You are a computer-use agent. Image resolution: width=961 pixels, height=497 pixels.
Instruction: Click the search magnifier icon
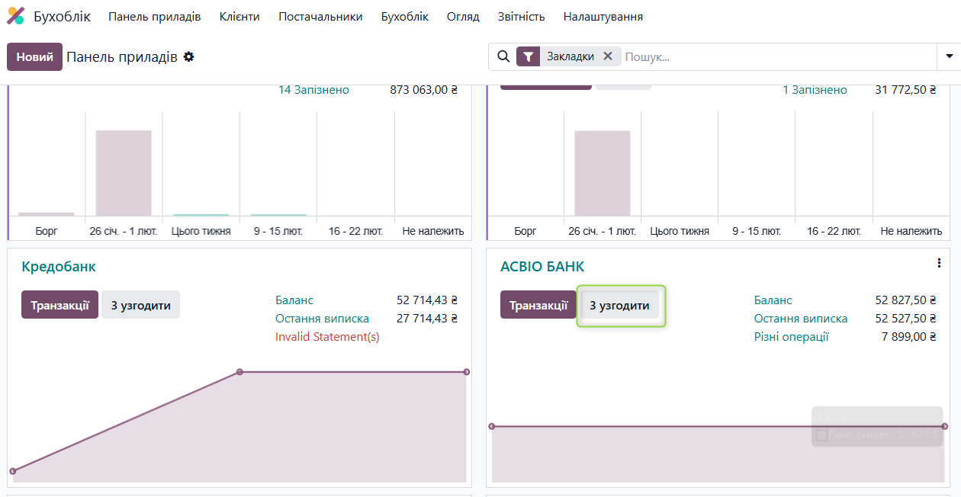point(503,56)
